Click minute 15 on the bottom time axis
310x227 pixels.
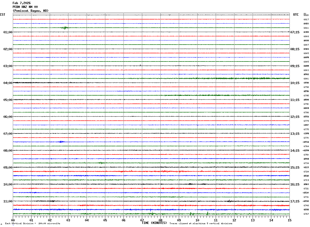point(290,220)
